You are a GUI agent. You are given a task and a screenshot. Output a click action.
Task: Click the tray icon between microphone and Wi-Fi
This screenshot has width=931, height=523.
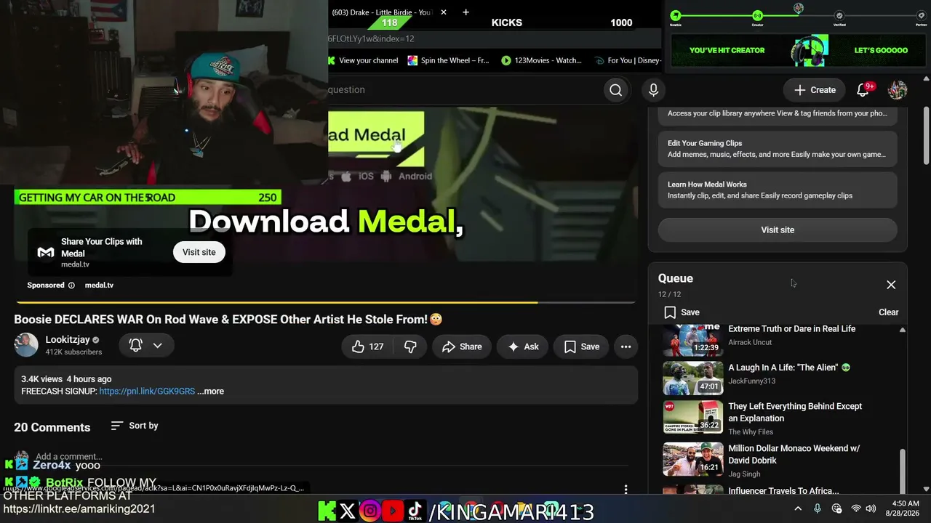[836, 508]
